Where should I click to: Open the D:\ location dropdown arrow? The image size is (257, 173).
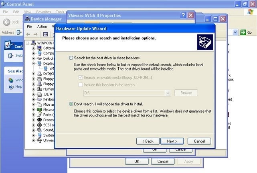[x=168, y=93]
